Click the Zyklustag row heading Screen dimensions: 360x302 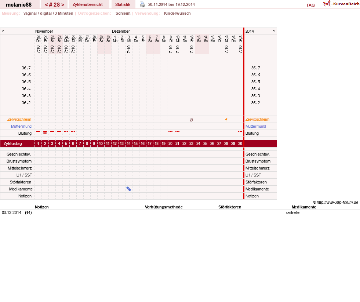[x=12, y=143]
